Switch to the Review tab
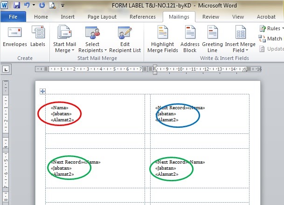This screenshot has width=284, height=205. click(211, 17)
